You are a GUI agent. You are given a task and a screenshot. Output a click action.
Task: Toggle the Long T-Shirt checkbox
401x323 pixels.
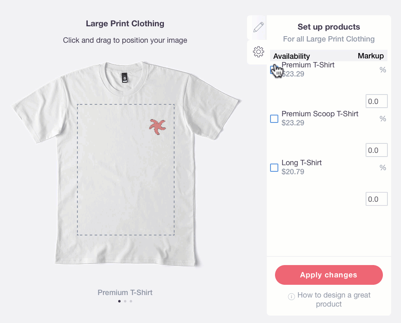(x=274, y=168)
